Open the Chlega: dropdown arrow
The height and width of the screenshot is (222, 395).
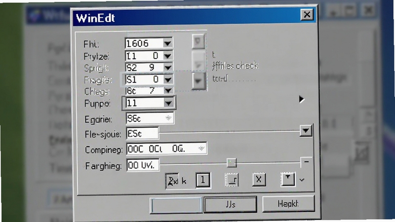(x=168, y=90)
